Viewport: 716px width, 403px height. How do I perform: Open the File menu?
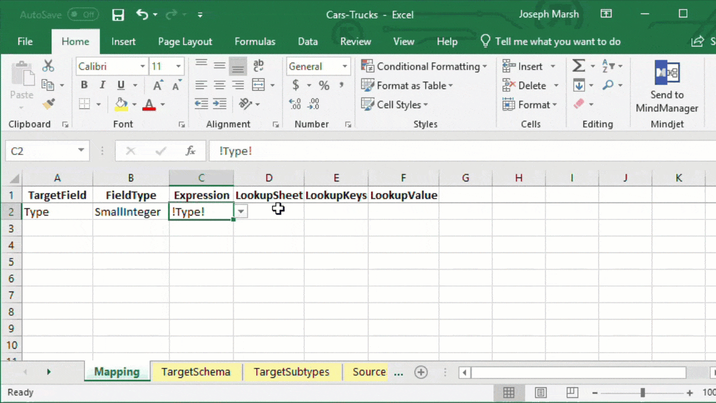(25, 41)
